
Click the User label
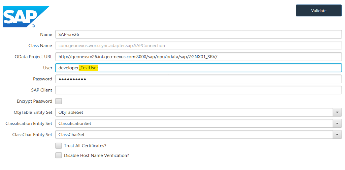(48, 68)
